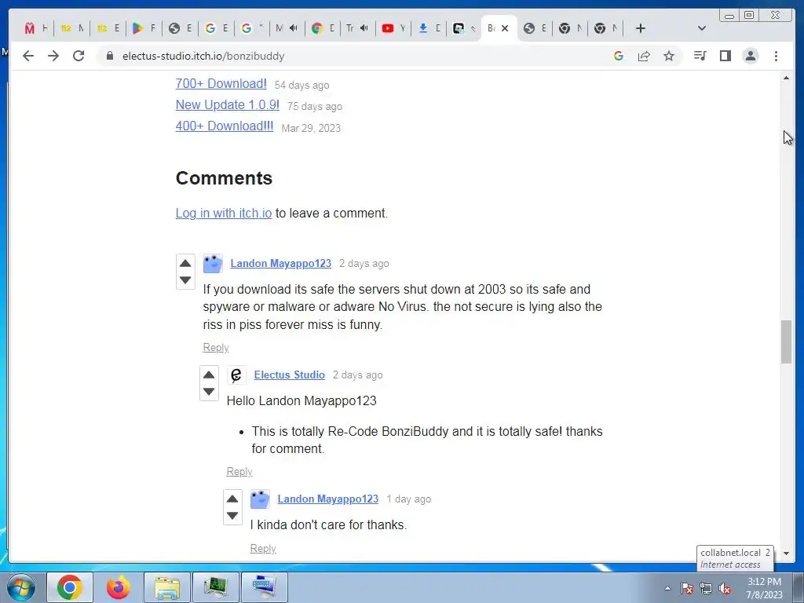Bookmark this page with the star
Viewport: 804px width, 603px height.
point(669,56)
